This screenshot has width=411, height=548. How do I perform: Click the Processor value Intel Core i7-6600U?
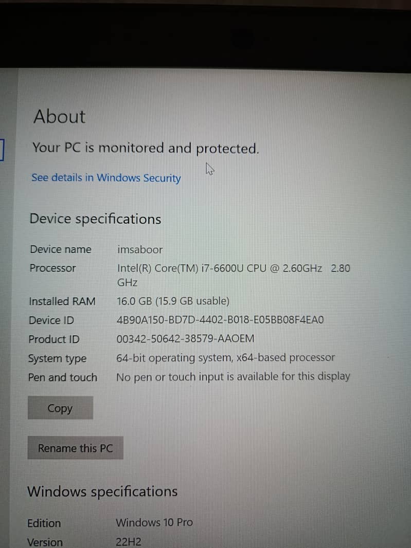point(234,276)
